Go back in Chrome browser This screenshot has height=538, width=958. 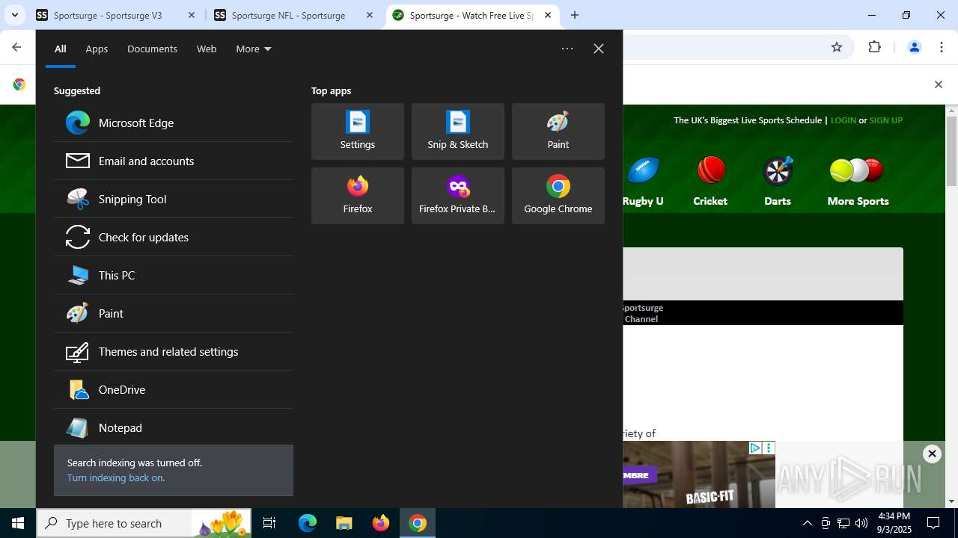pos(16,47)
